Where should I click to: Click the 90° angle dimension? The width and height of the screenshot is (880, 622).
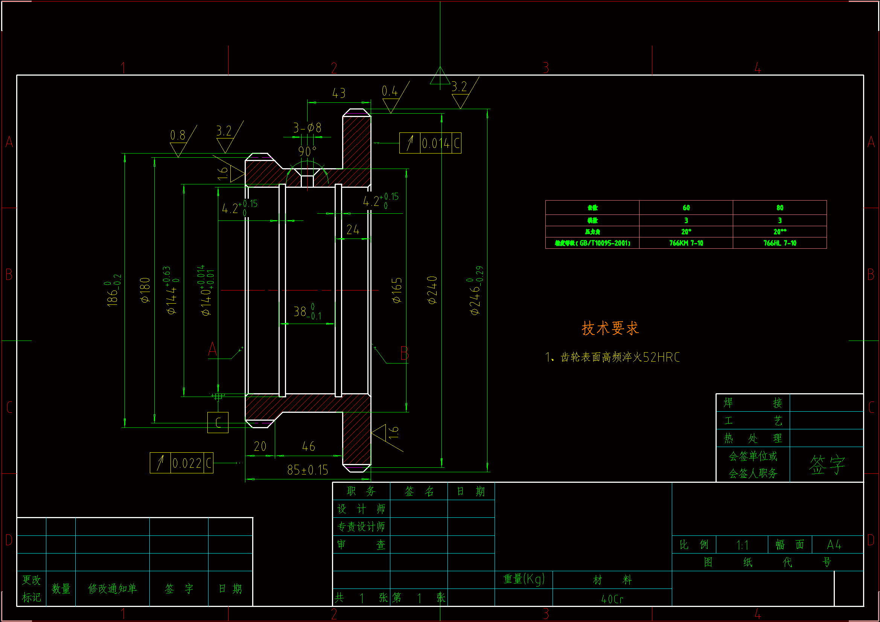[x=307, y=152]
